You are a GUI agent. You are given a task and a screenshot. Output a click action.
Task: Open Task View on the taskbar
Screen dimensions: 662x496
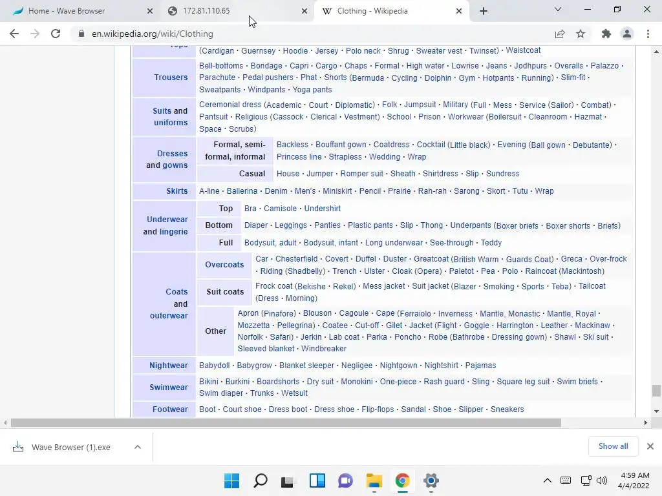pos(288,480)
